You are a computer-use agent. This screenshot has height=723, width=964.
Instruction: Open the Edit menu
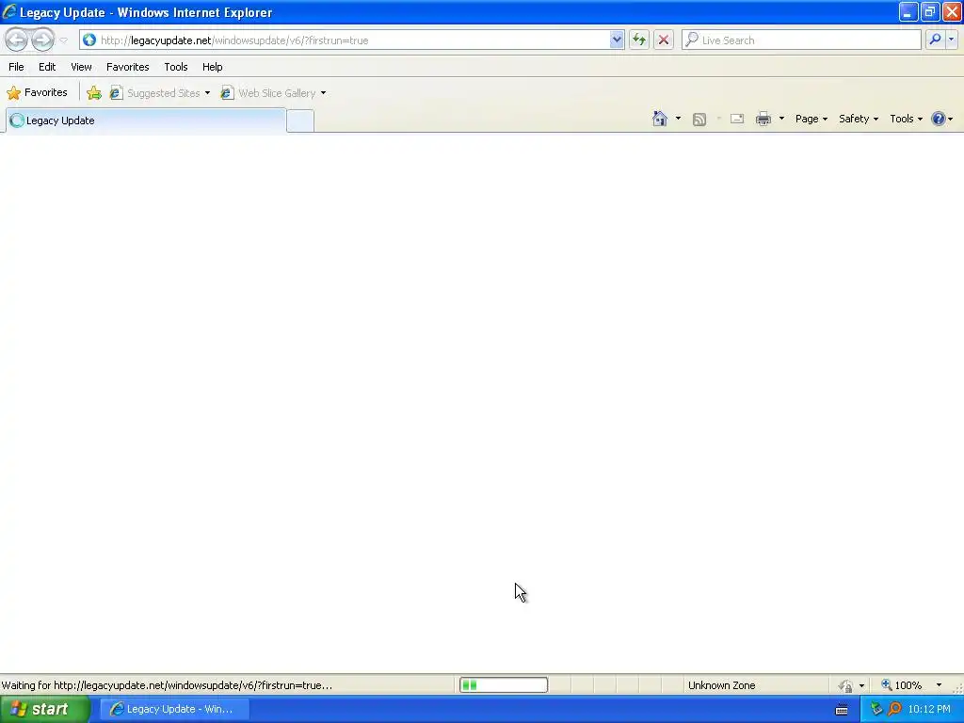47,67
